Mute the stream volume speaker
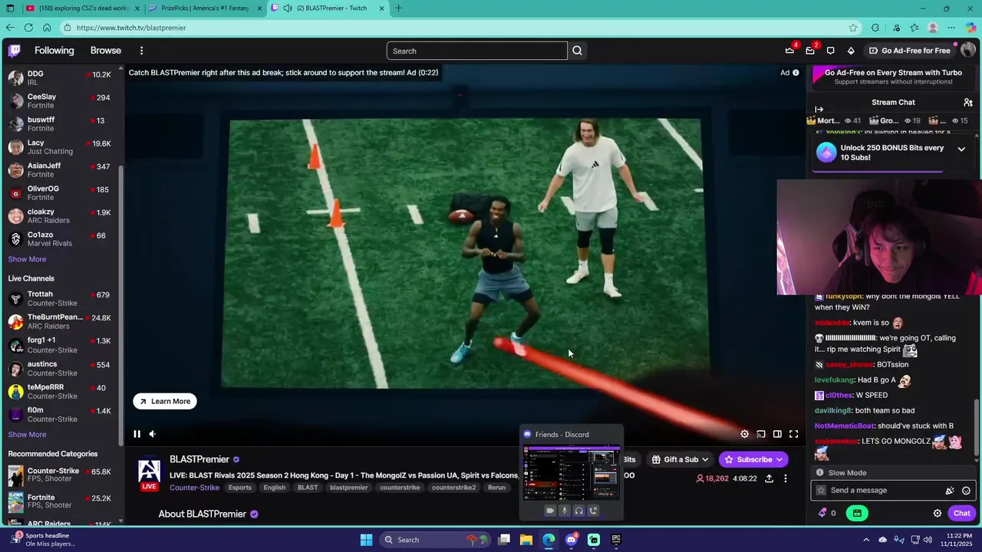The height and width of the screenshot is (552, 982). point(152,434)
